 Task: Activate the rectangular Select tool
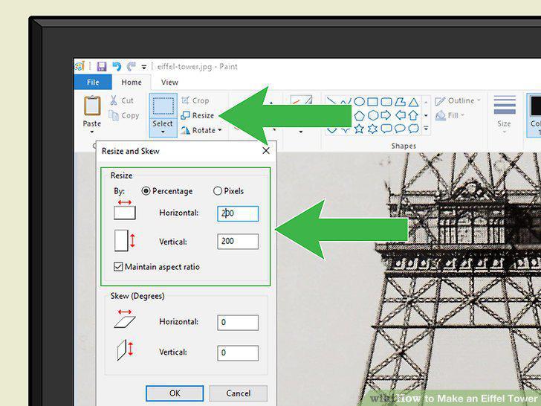[163, 106]
